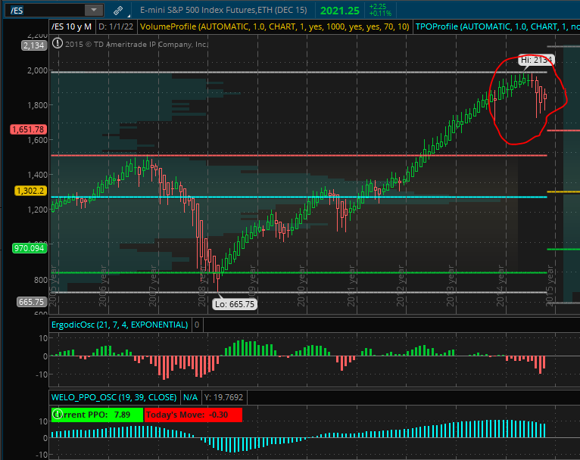Click the gray 665.75 price axis label
580x460 pixels.
coord(32,302)
